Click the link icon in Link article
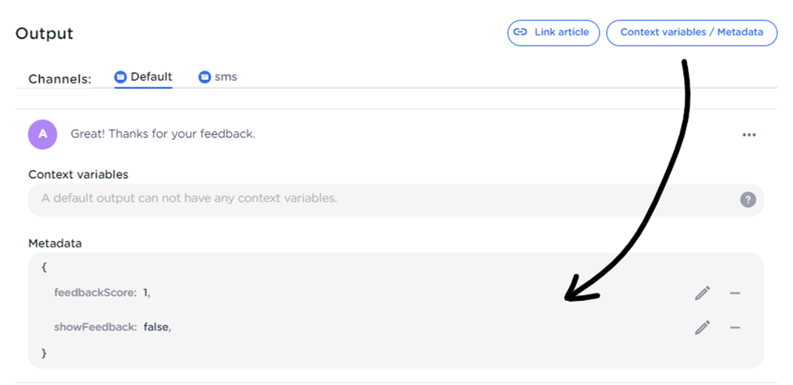The height and width of the screenshot is (385, 793). (x=521, y=32)
